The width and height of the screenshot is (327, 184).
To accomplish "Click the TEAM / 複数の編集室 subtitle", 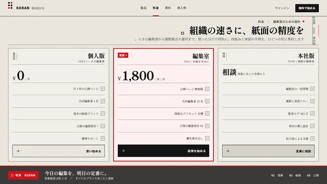I will [x=301, y=62].
